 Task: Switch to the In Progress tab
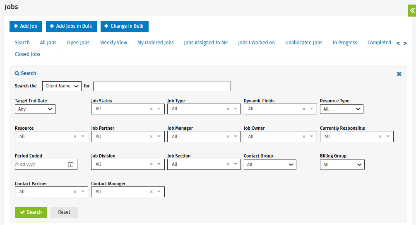coord(345,43)
